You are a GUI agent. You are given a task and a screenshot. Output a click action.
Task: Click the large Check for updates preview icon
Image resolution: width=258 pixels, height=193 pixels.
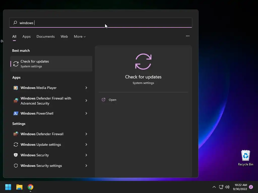pyautogui.click(x=143, y=62)
